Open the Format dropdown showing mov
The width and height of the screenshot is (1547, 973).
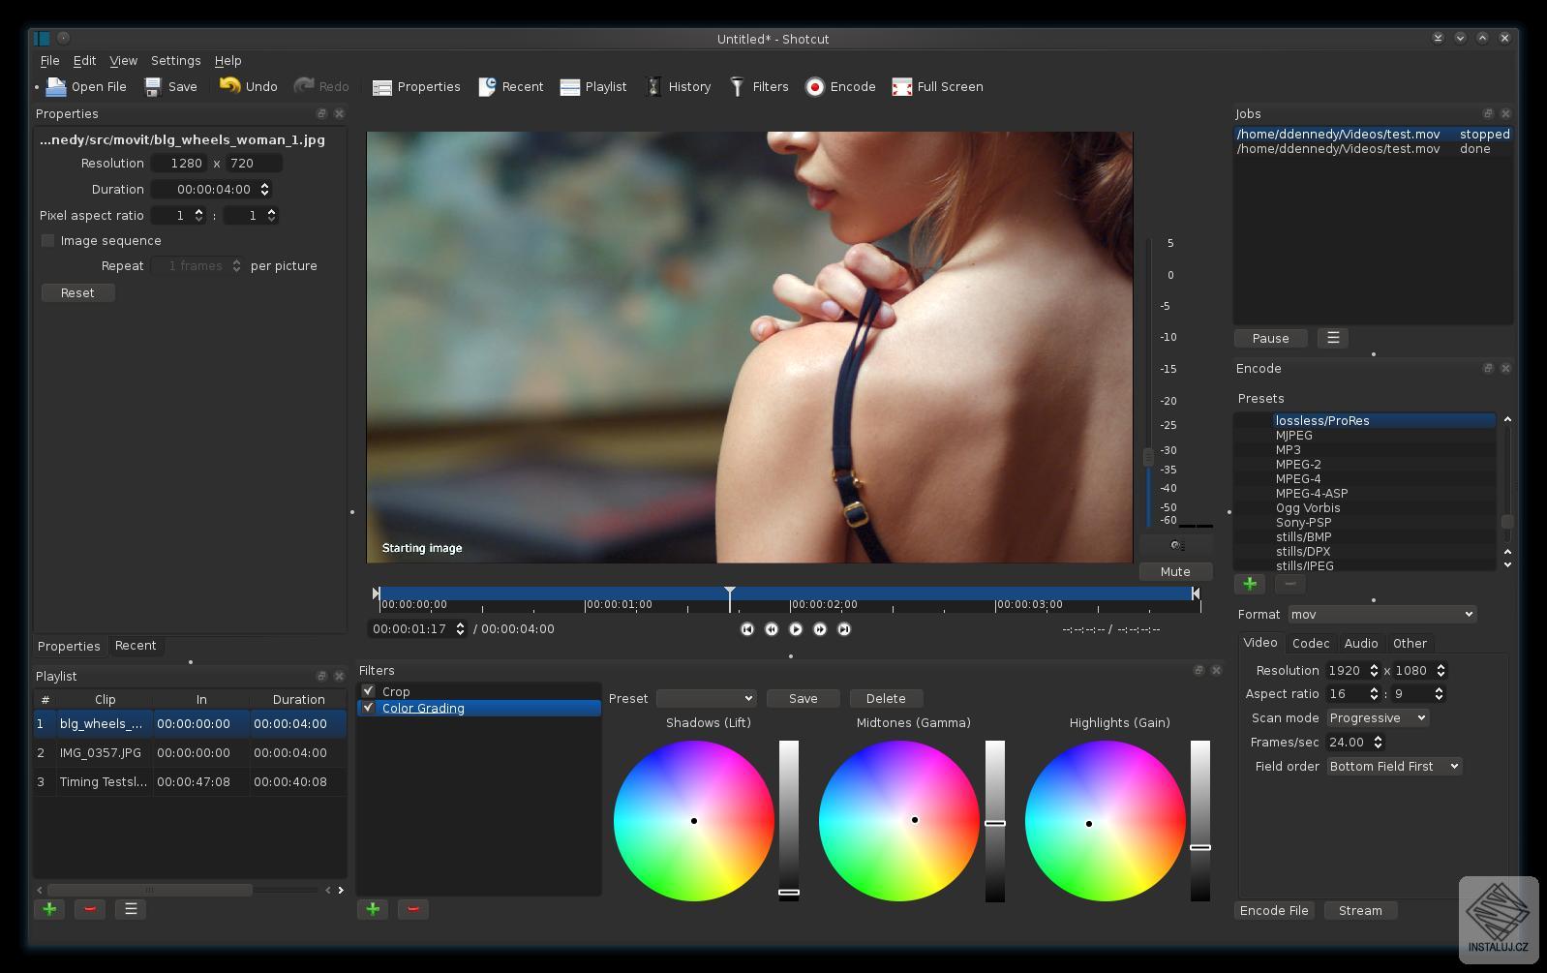[x=1381, y=615]
